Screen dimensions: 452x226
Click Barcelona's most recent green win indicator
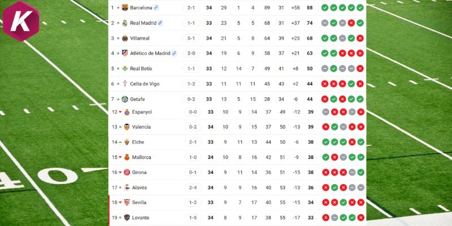[x=360, y=8]
